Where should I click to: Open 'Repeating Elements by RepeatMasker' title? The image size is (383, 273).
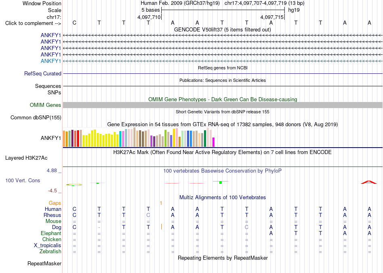(223, 258)
